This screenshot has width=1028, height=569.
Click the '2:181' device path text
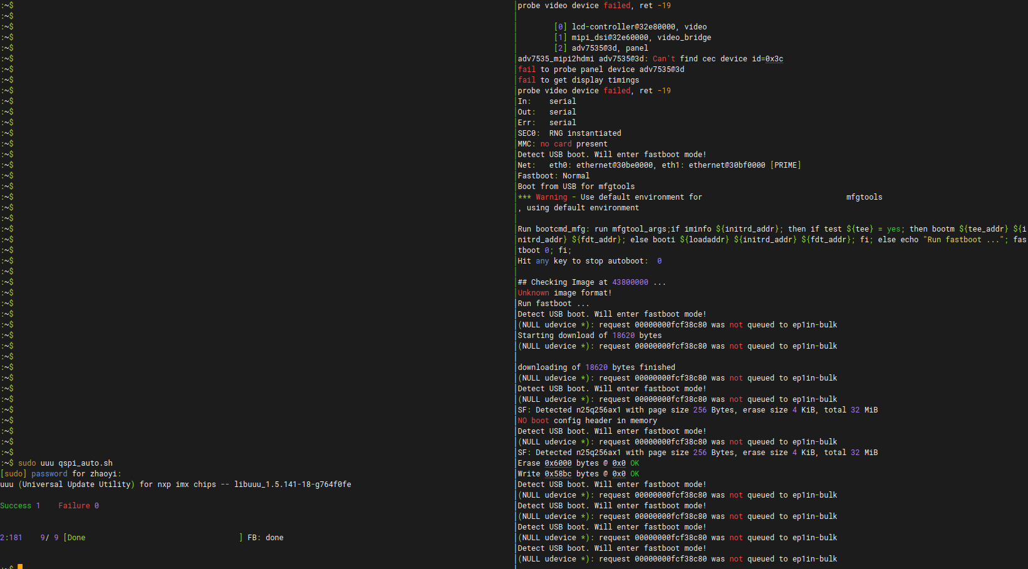click(x=11, y=538)
